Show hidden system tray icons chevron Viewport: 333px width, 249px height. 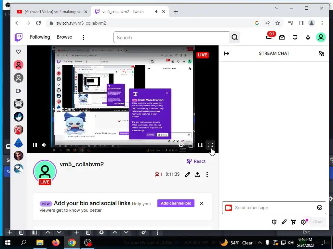pos(260,243)
